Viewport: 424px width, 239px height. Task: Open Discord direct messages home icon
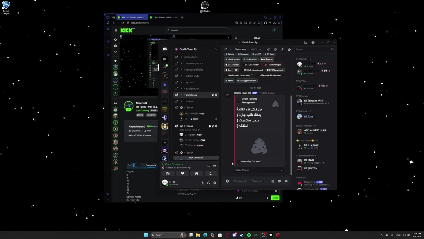click(165, 49)
